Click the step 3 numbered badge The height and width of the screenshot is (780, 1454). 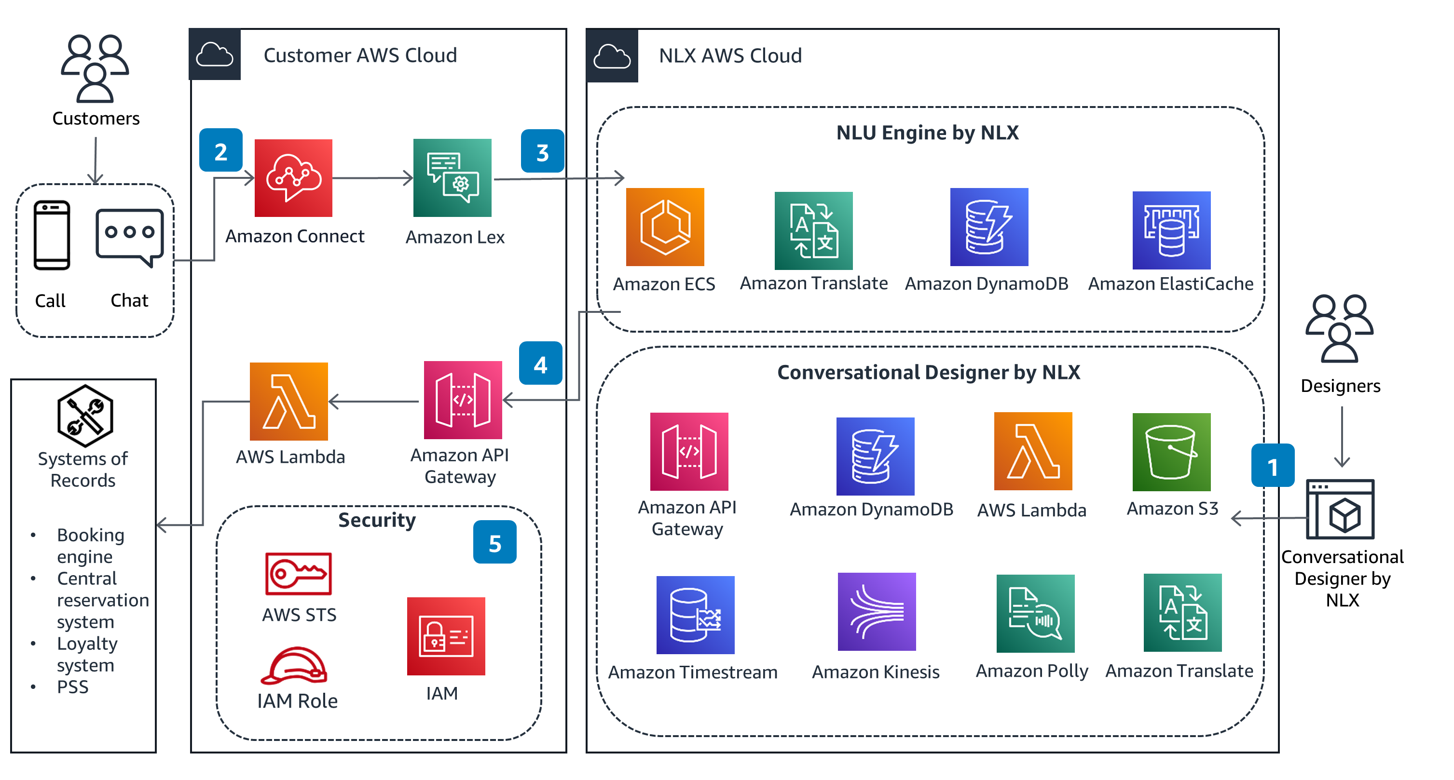[542, 149]
